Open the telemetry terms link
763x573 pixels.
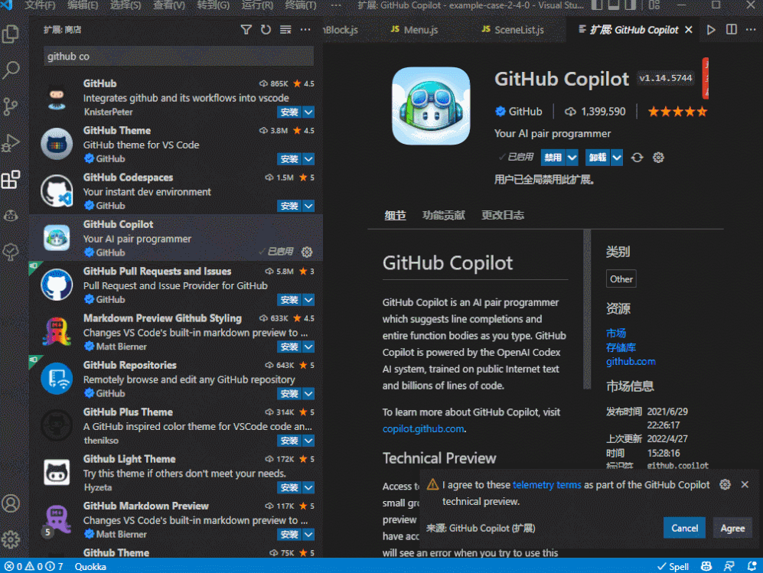click(x=546, y=484)
